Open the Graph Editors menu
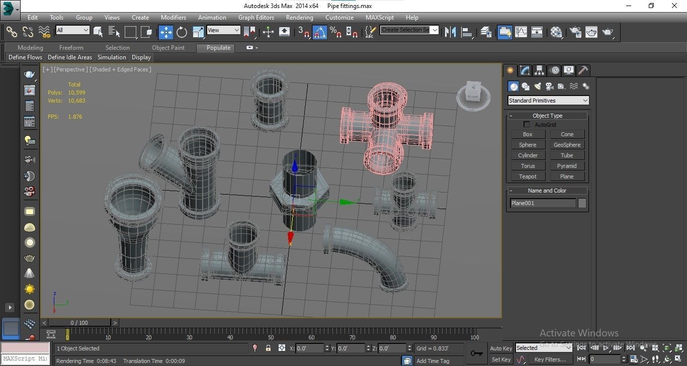687x366 pixels. [256, 17]
